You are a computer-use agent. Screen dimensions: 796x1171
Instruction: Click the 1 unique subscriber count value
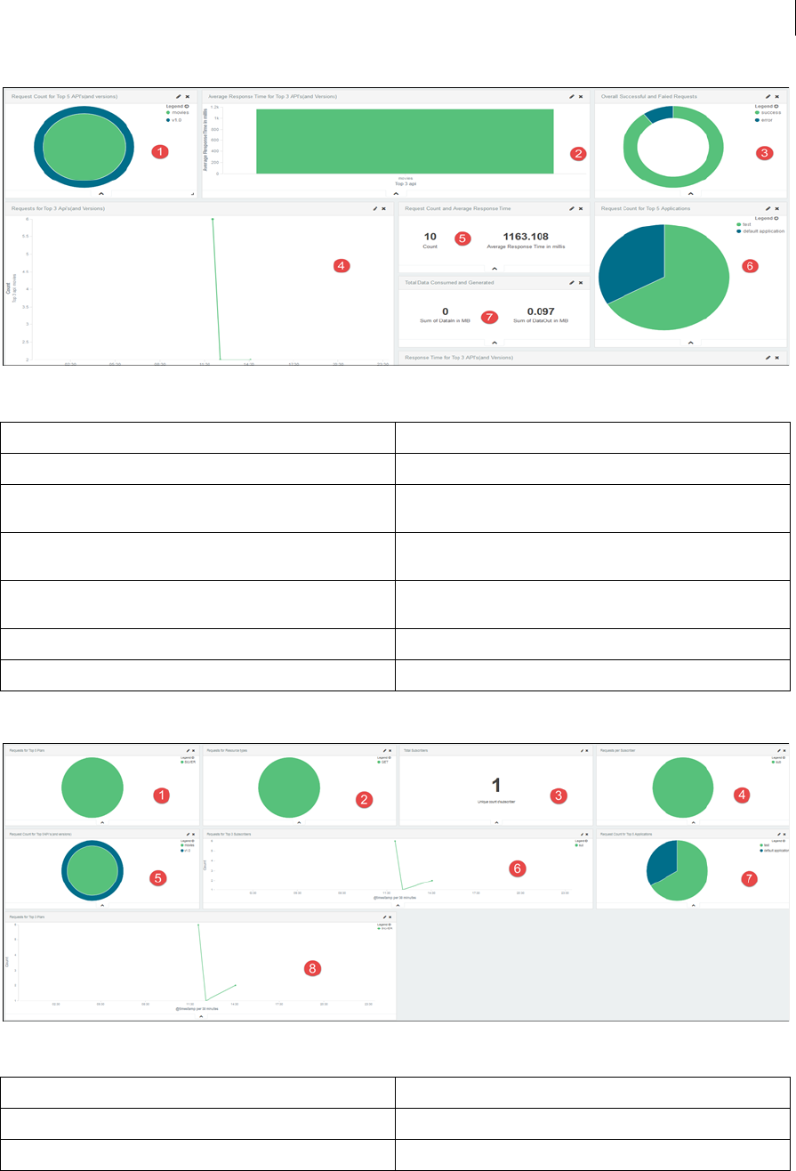497,783
